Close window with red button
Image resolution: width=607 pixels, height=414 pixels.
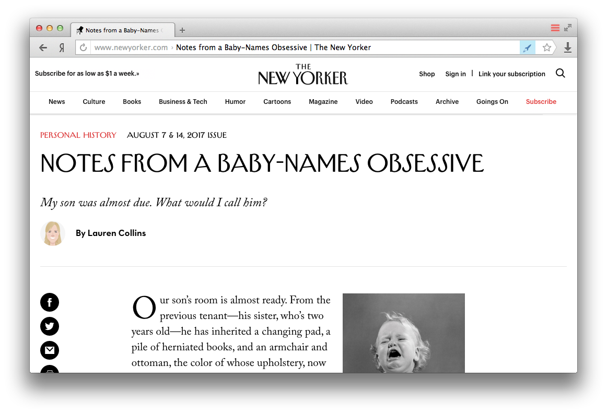39,28
